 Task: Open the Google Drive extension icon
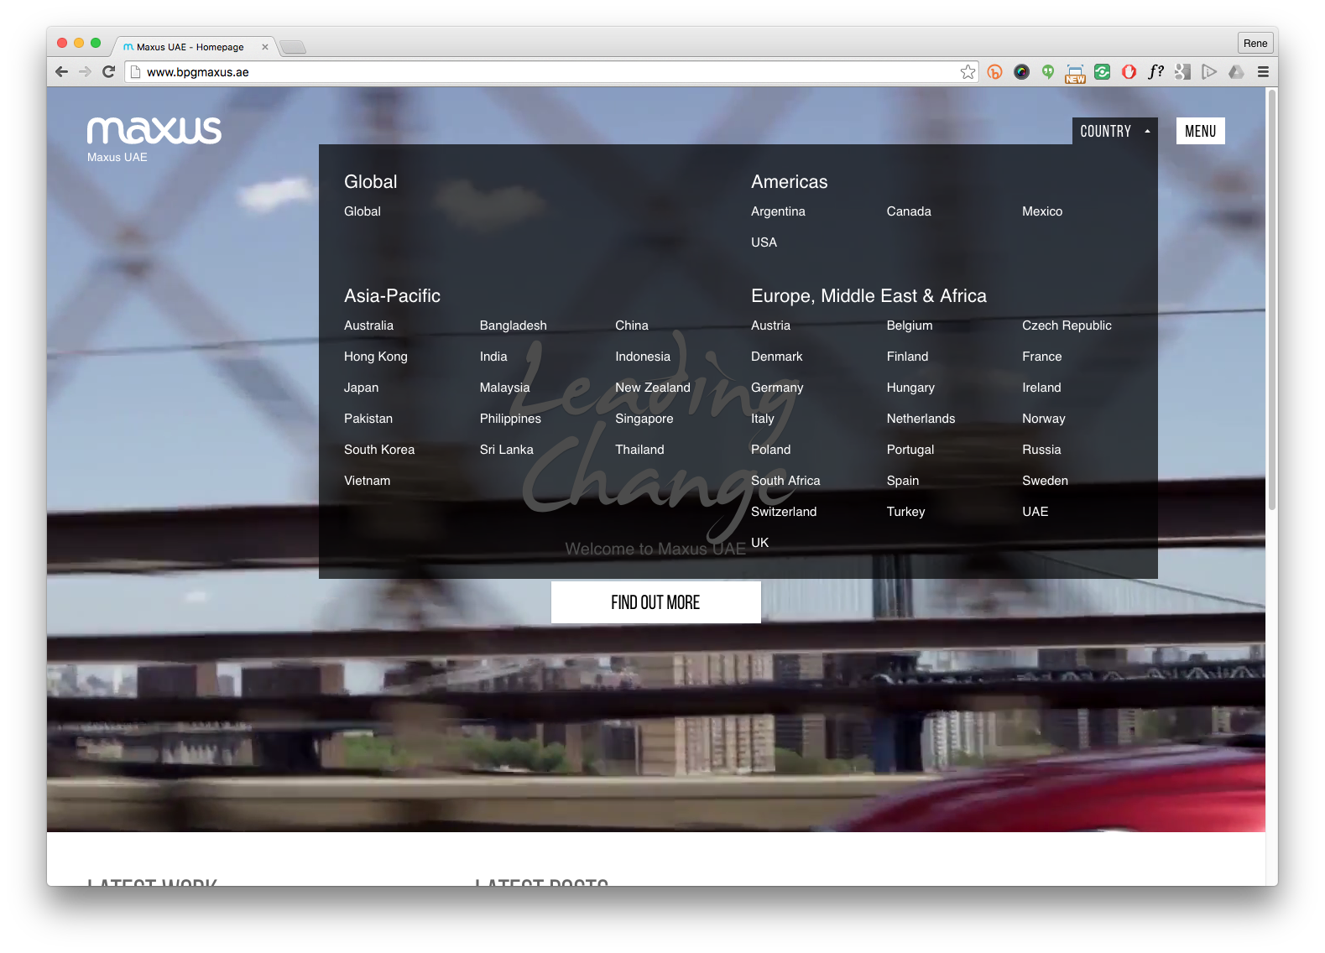[x=1236, y=72]
